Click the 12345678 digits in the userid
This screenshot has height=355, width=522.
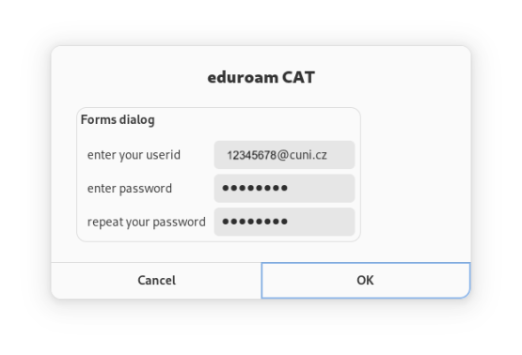252,155
